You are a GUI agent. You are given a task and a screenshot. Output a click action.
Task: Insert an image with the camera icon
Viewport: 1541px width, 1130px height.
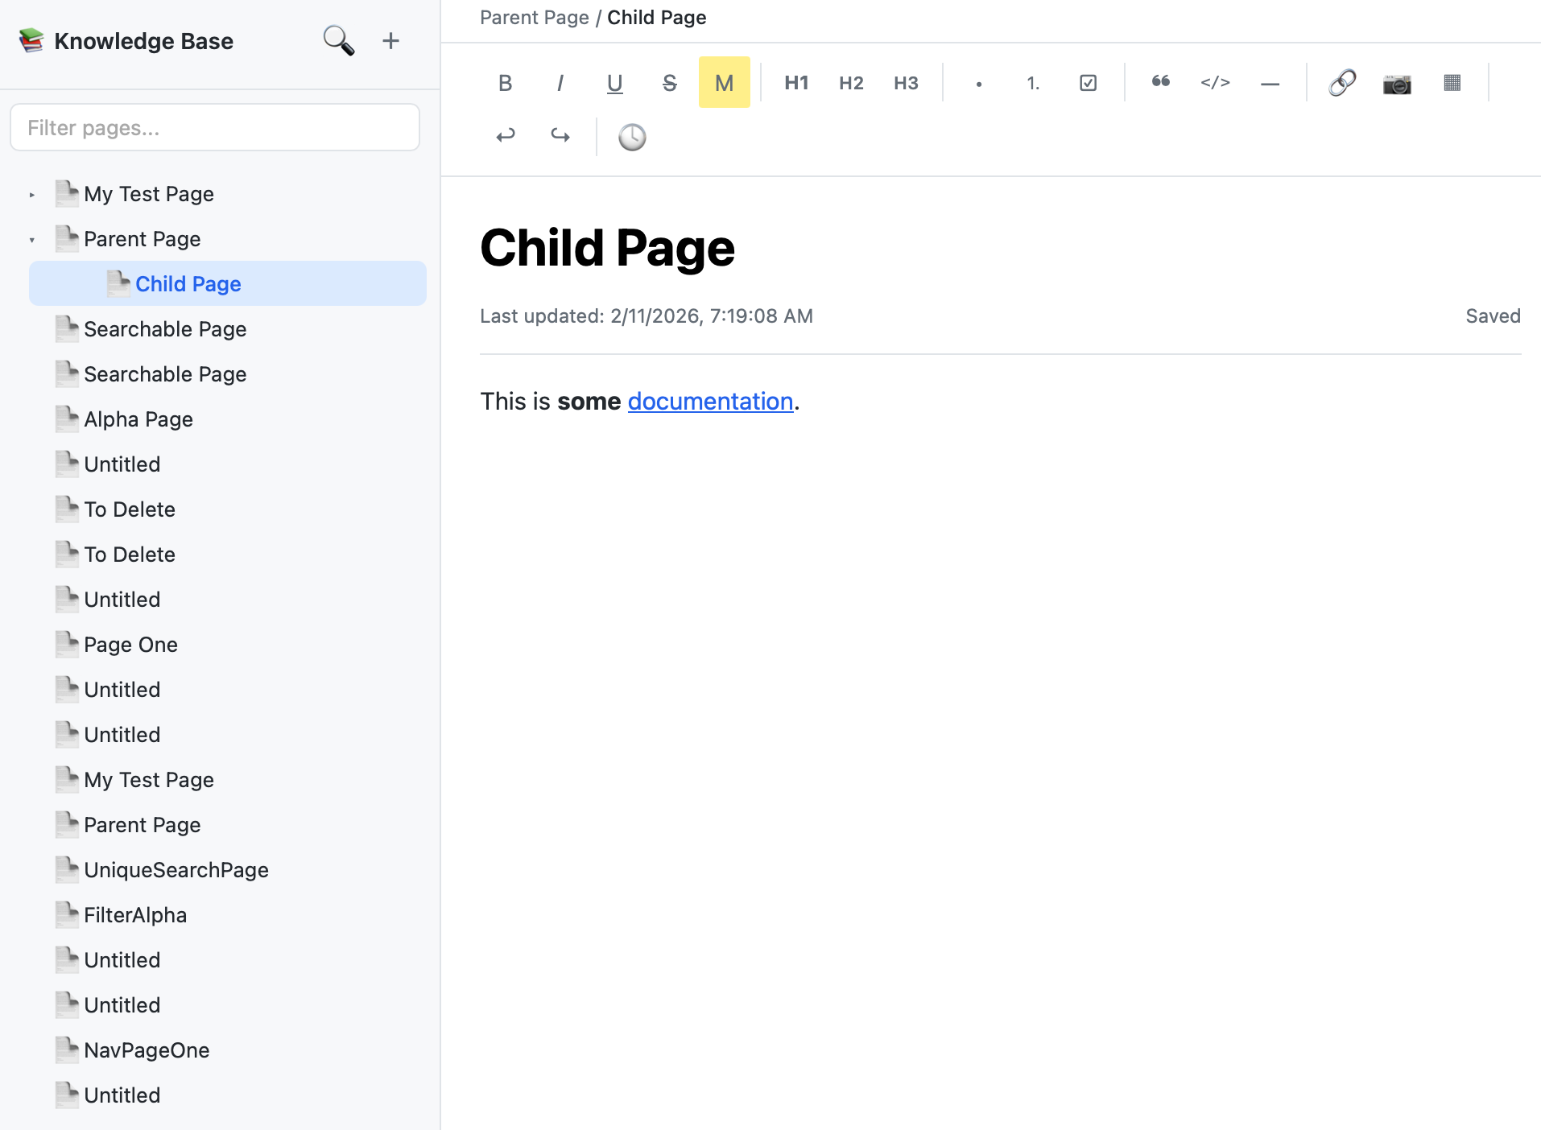coord(1397,82)
